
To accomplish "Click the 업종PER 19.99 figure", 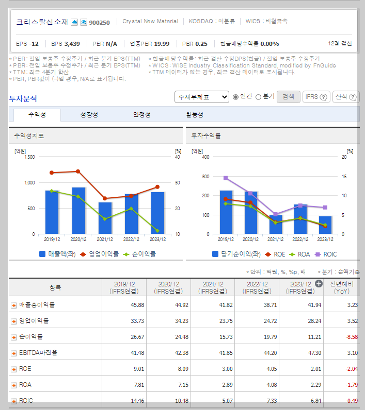I will tap(150, 44).
